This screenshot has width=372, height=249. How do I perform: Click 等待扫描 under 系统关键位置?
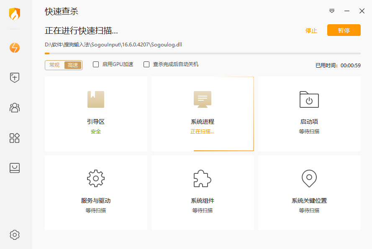tap(309, 211)
